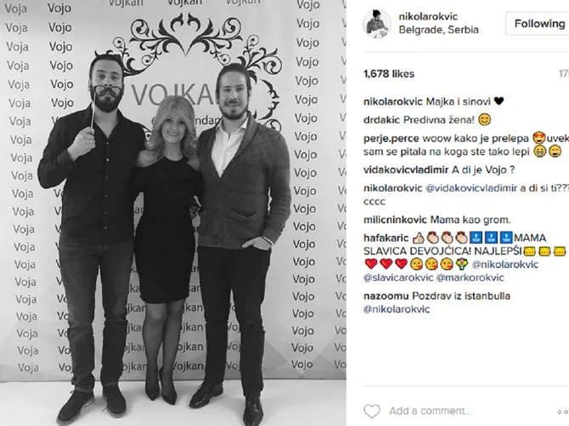
Task: Open nazoomu commenter profile
Action: tap(386, 296)
